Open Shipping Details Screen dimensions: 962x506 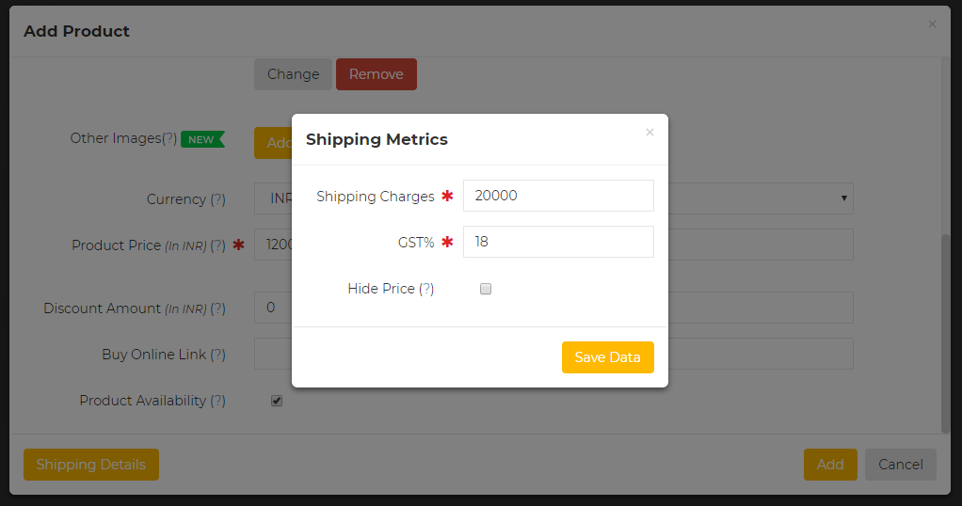(x=90, y=465)
